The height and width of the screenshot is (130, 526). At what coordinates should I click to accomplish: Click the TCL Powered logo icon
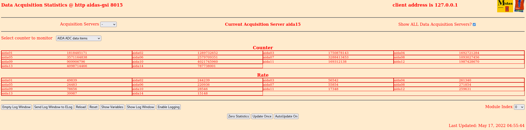[519, 6]
